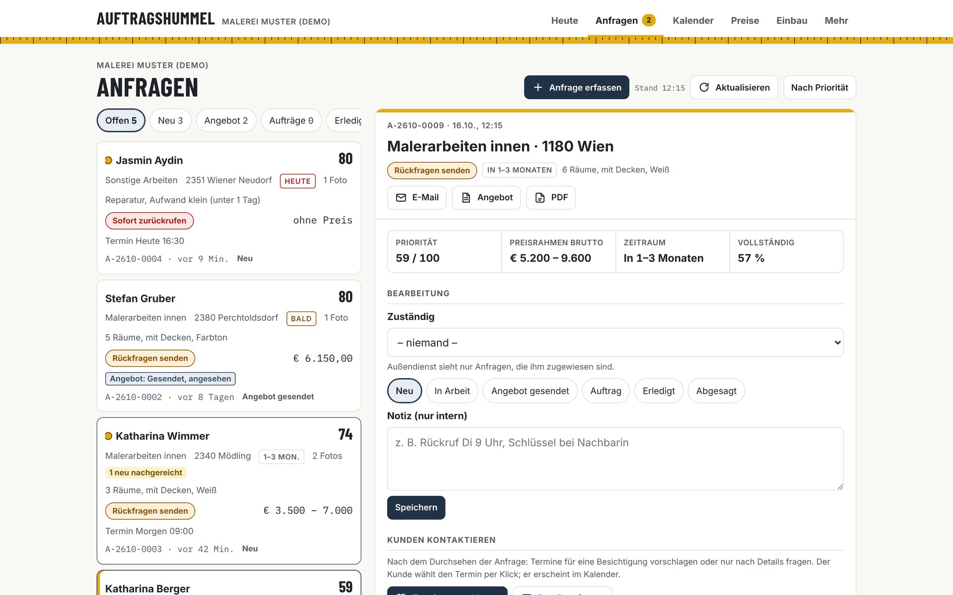Open the Einbau page
The image size is (953, 595).
click(792, 20)
